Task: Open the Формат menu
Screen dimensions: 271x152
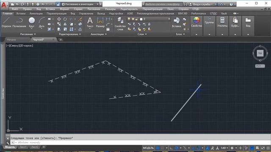Action: (x=64, y=9)
